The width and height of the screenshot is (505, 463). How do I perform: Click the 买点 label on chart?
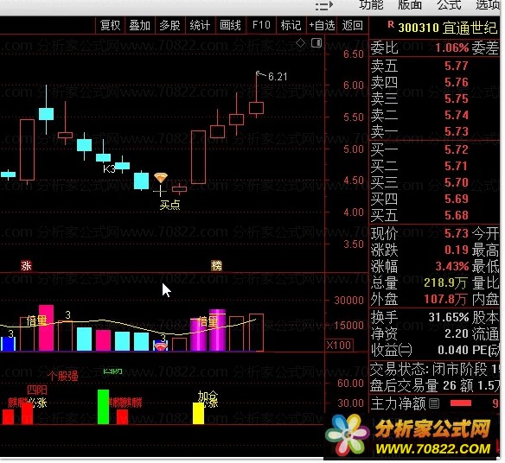[170, 205]
